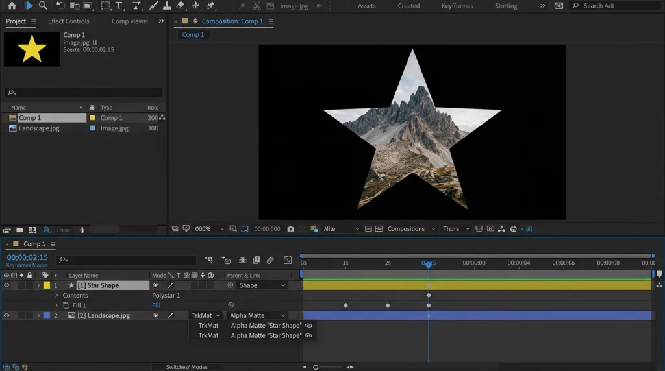Screen dimensions: 665x371
Task: Select the Horizontal Type tool
Action: pyautogui.click(x=119, y=5)
